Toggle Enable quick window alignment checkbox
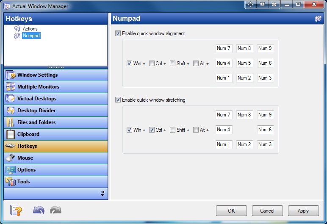The image size is (327, 224). (118, 33)
